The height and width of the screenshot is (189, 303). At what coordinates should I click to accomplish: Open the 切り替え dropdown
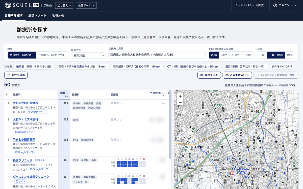[x=64, y=5]
